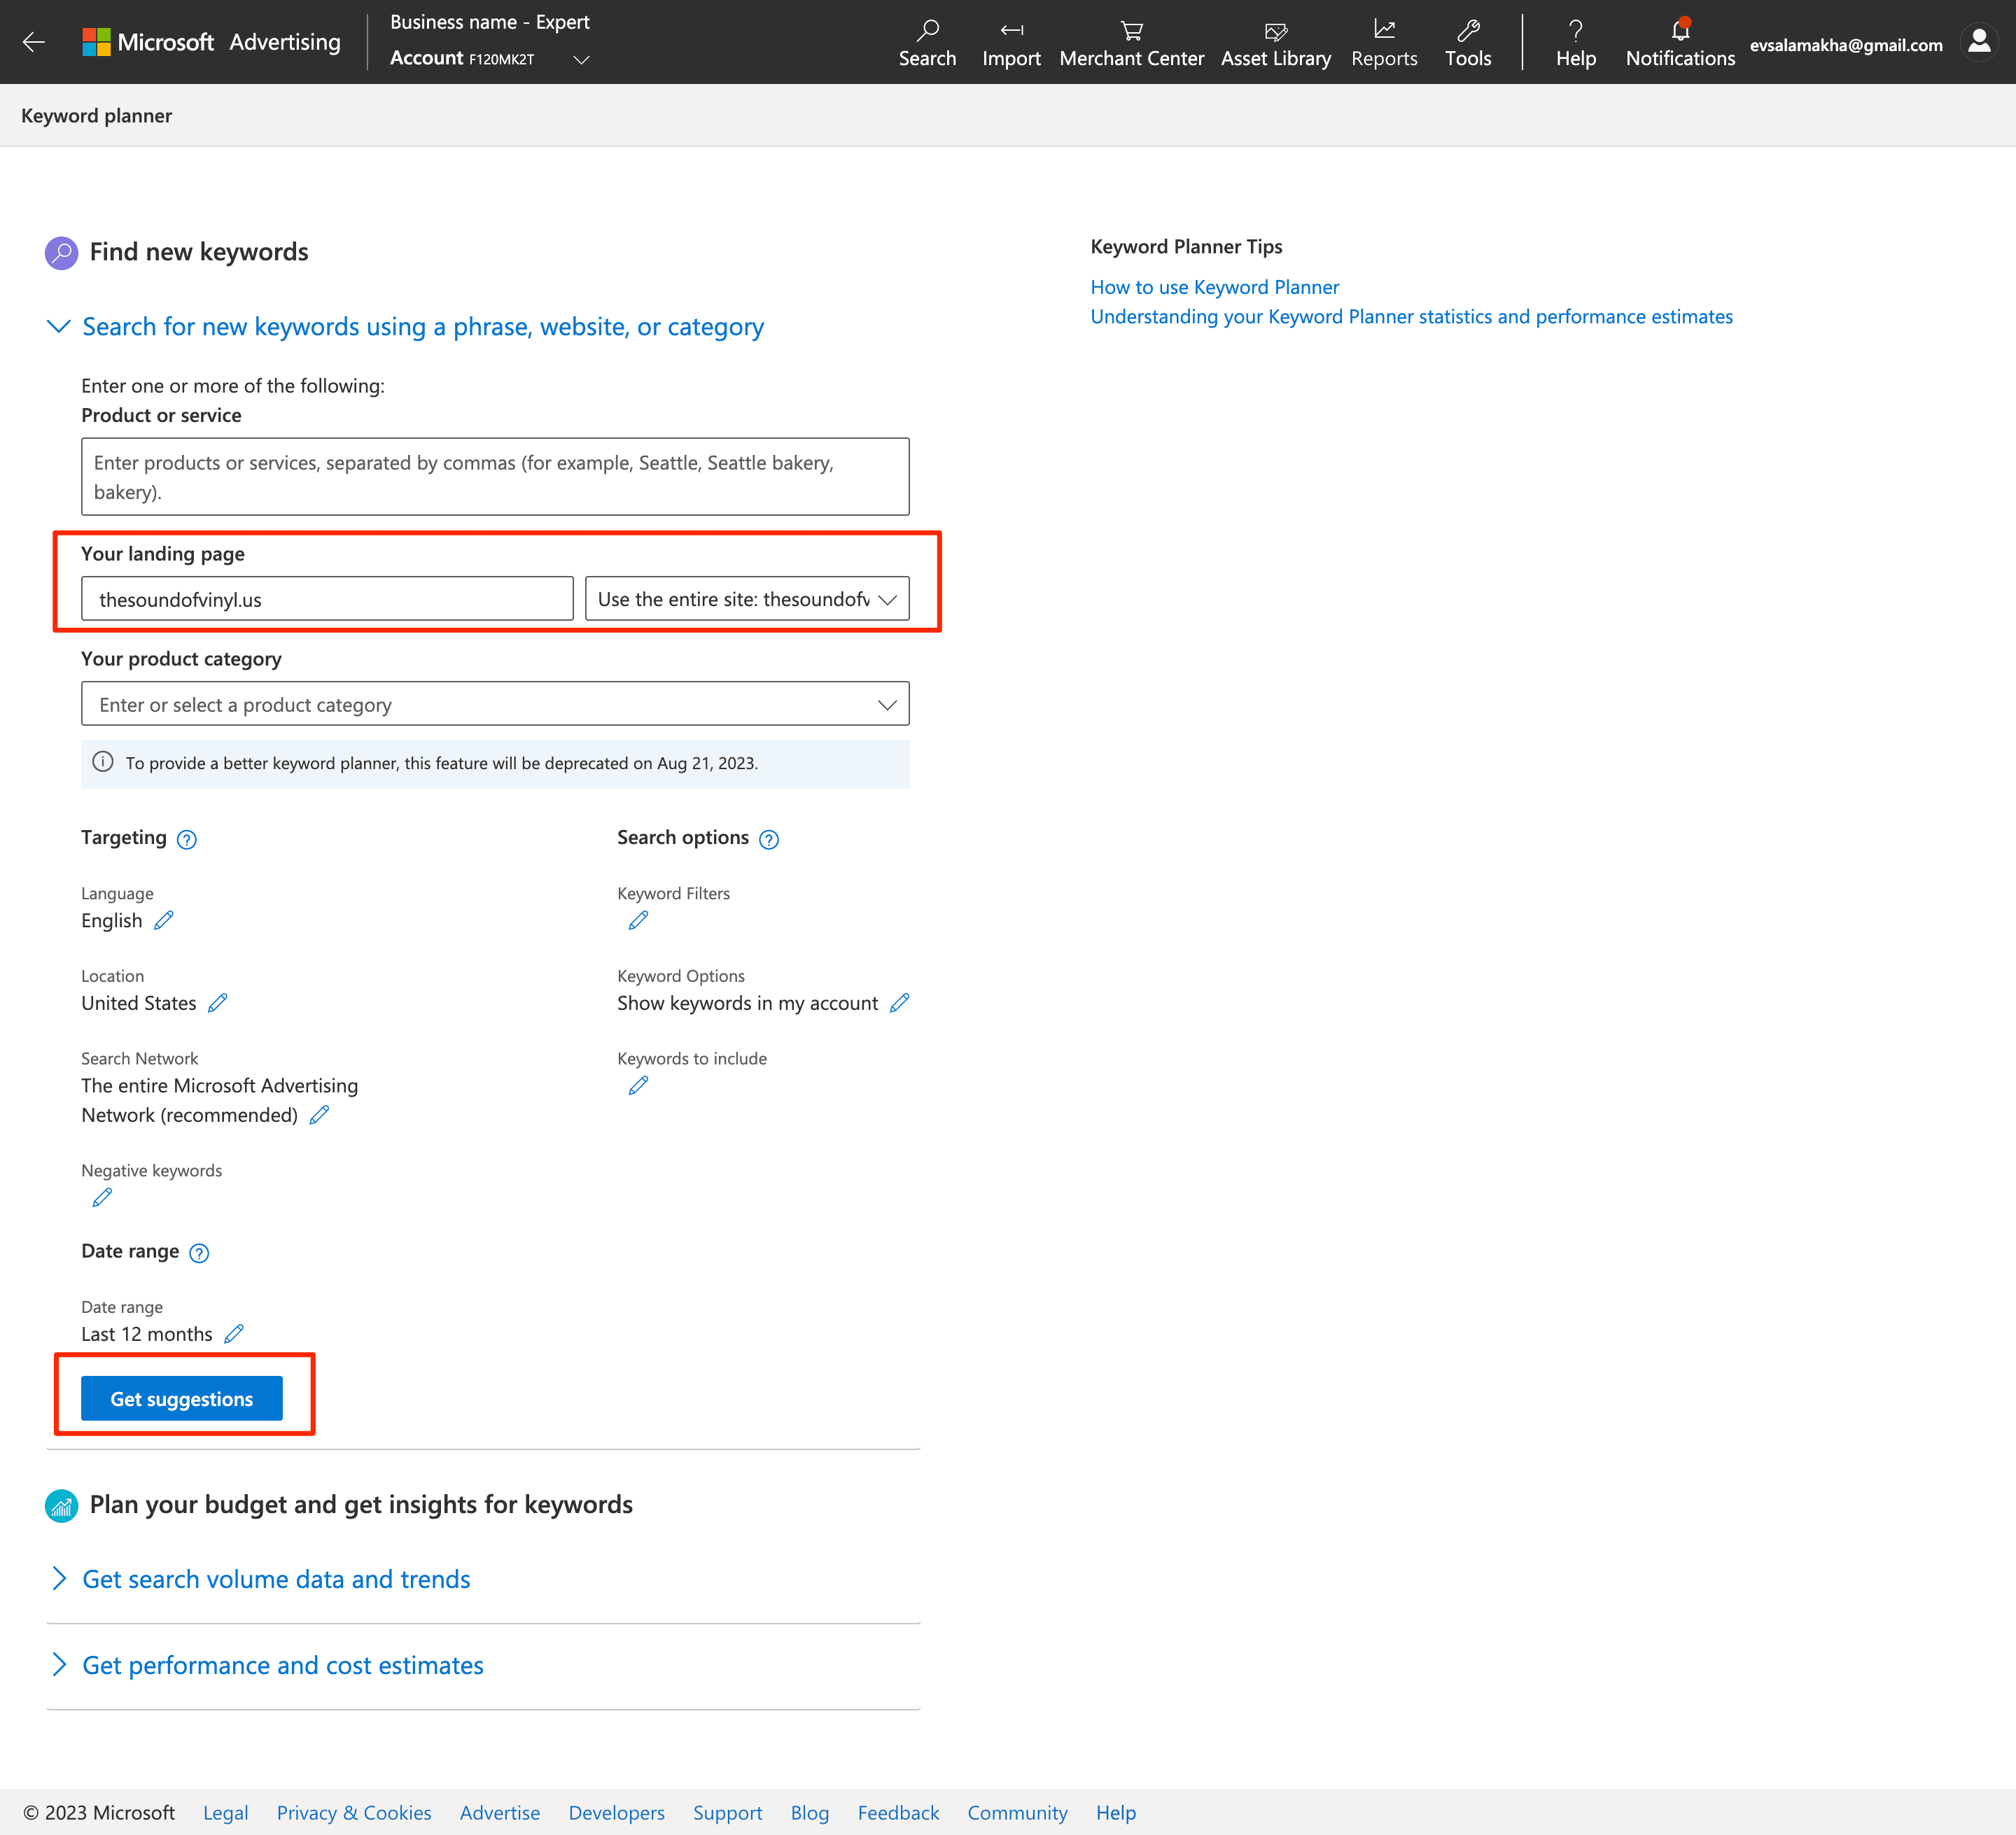Screen dimensions: 2016x1835
Task: Expand the product category dropdown
Action: pos(887,704)
